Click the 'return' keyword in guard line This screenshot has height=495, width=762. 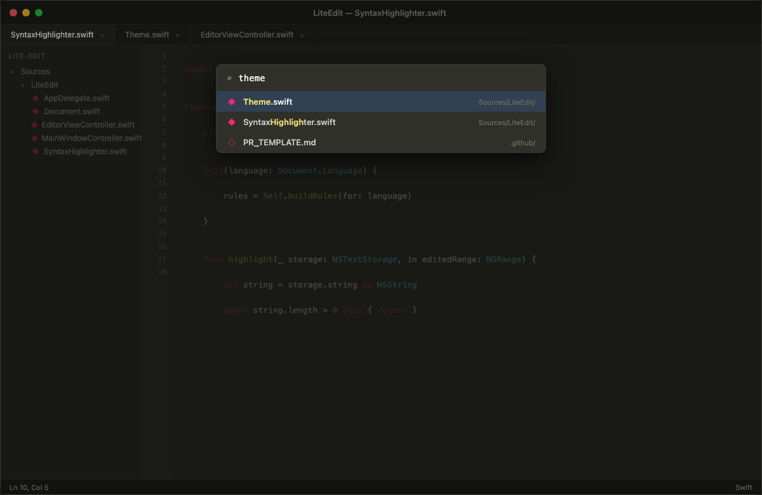[392, 310]
